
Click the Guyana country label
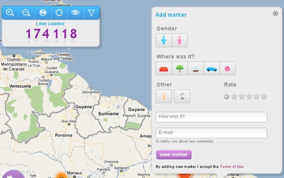tap(83, 107)
